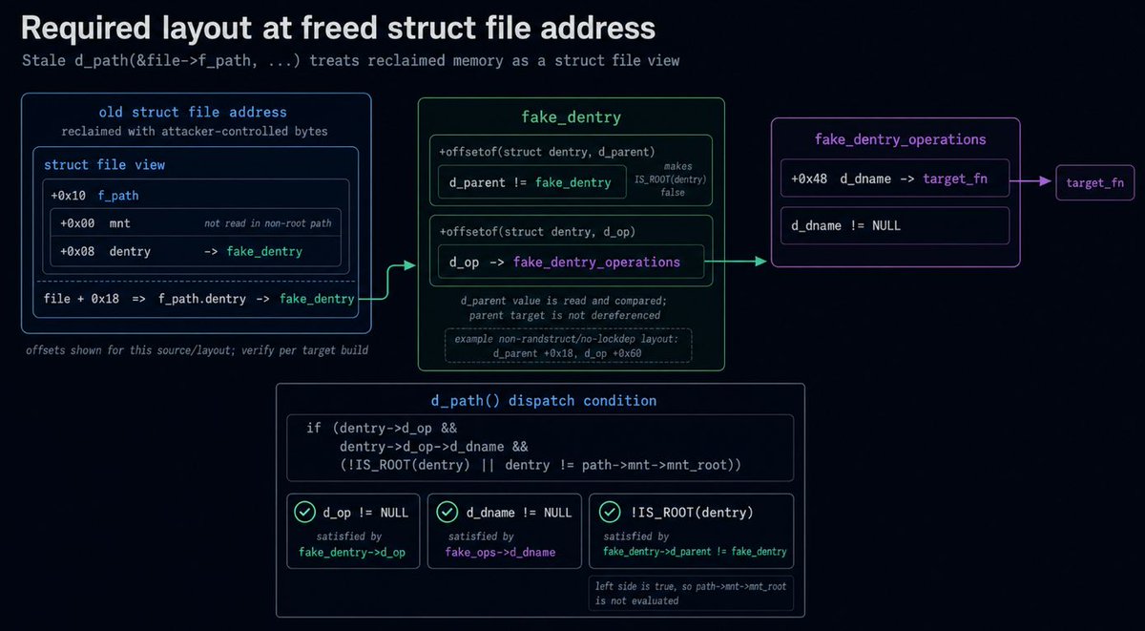The image size is (1145, 631).
Task: Click the 'd_op -> fake_dentry_operations' box
Action: click(571, 262)
